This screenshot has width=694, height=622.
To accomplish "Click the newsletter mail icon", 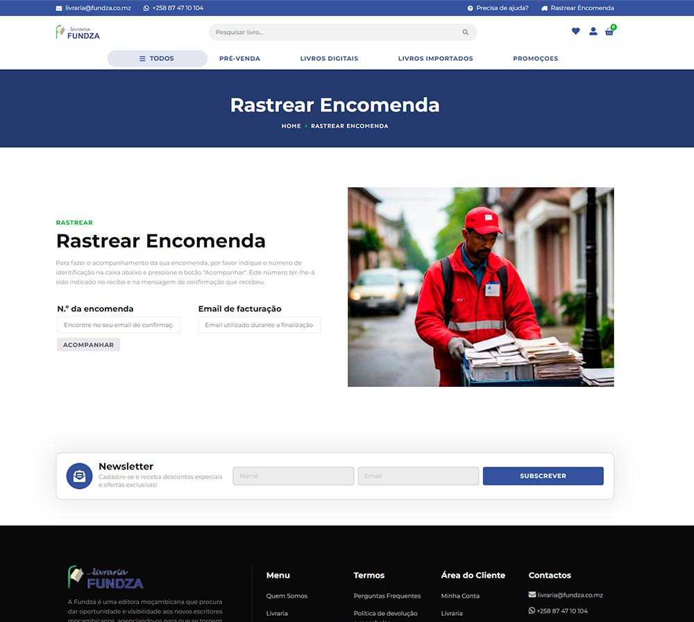I will point(79,476).
